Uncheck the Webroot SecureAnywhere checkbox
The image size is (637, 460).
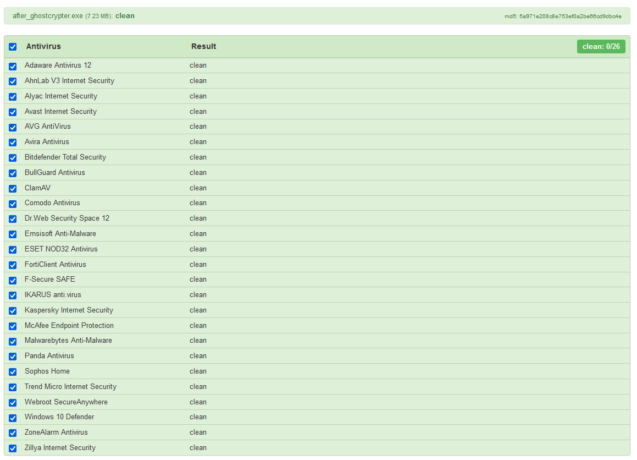tap(13, 403)
